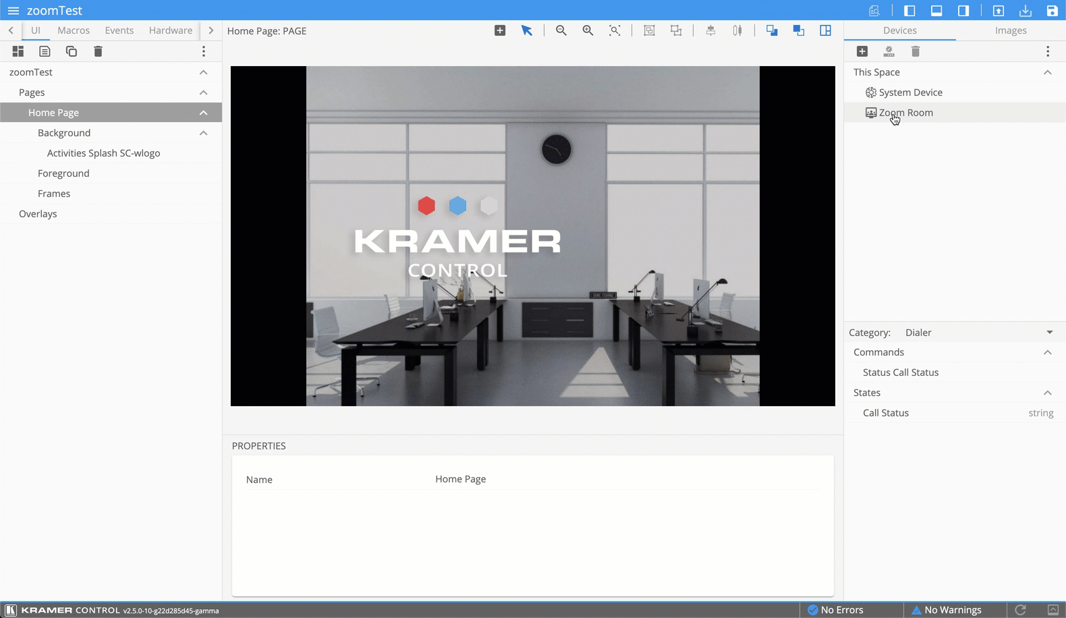Open the hamburger menu beside zoomTest
The image size is (1066, 618).
click(13, 11)
